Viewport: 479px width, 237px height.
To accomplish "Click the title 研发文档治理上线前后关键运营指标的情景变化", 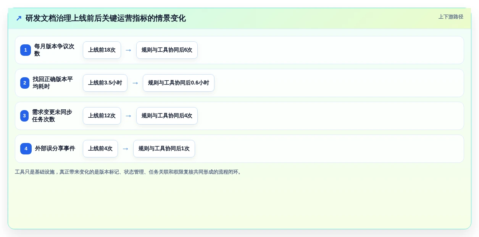I will (x=106, y=18).
